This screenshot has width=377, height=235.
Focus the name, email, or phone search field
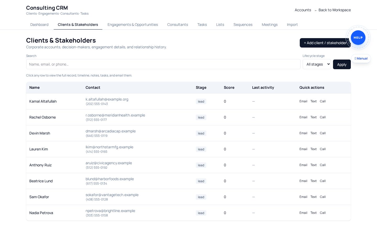(163, 64)
